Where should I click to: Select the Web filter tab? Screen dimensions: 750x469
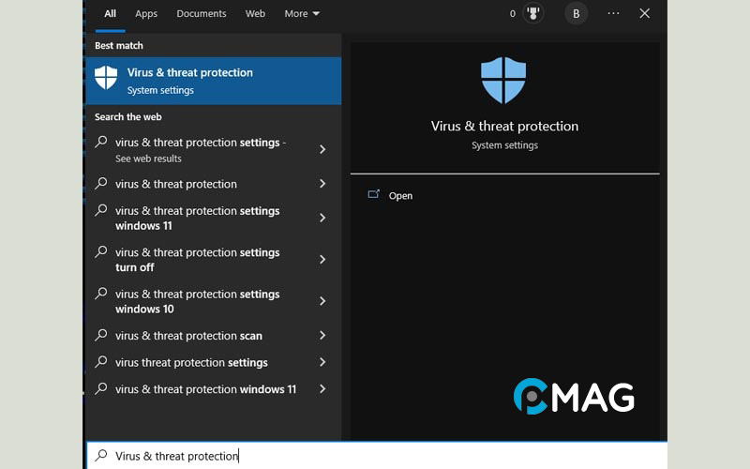pos(255,14)
